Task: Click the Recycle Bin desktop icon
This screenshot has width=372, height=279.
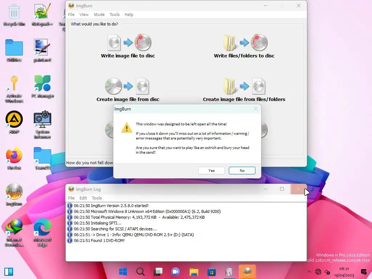Action: (14, 15)
